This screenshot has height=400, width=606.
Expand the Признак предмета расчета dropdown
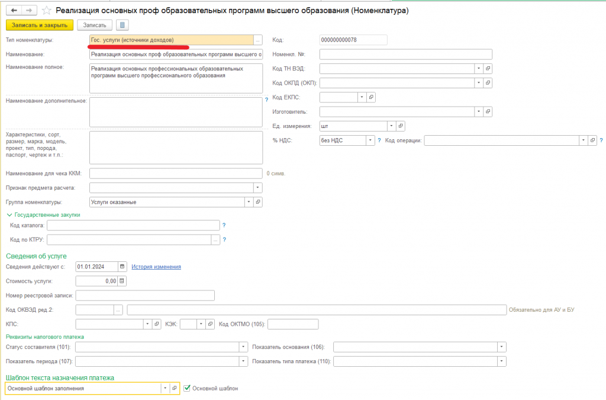coord(258,188)
